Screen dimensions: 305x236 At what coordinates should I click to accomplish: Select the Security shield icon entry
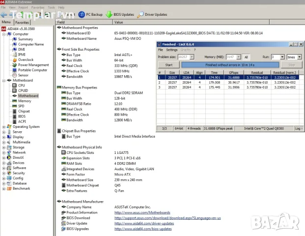point(9,173)
